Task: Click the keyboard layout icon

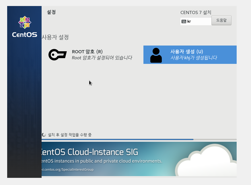Action: pyautogui.click(x=184, y=21)
